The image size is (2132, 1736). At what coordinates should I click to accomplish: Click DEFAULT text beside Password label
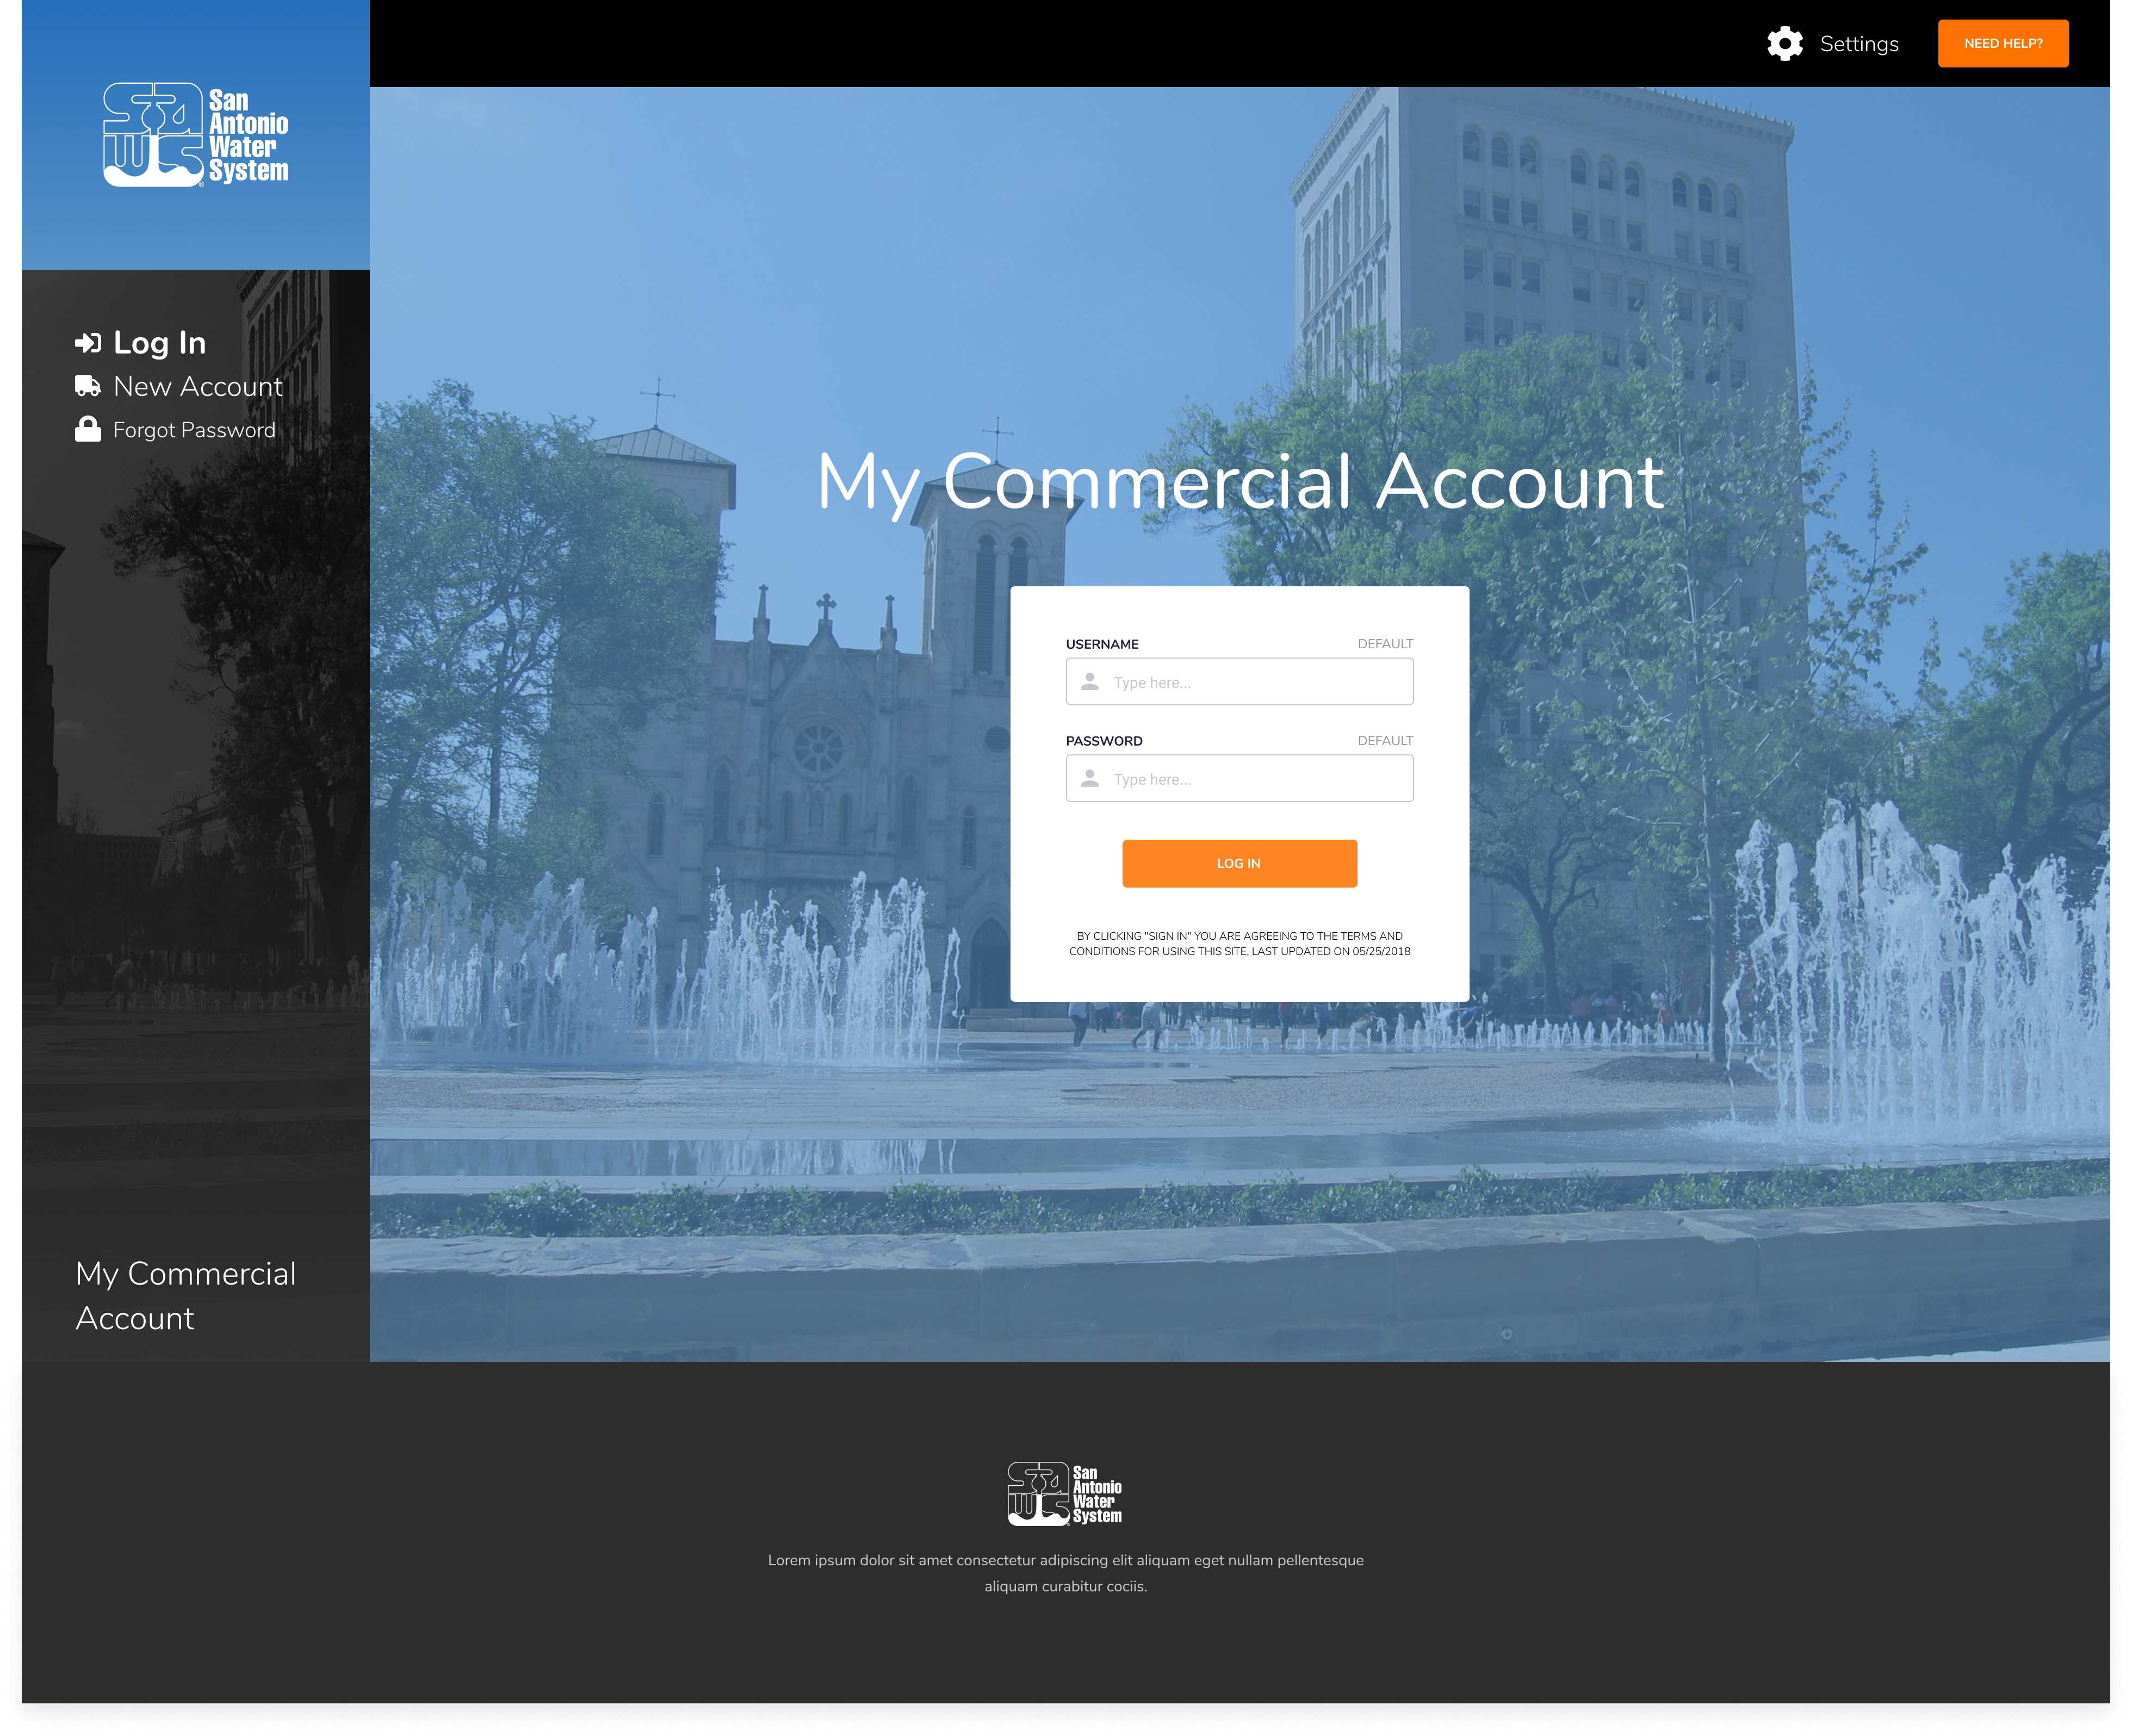click(1385, 741)
